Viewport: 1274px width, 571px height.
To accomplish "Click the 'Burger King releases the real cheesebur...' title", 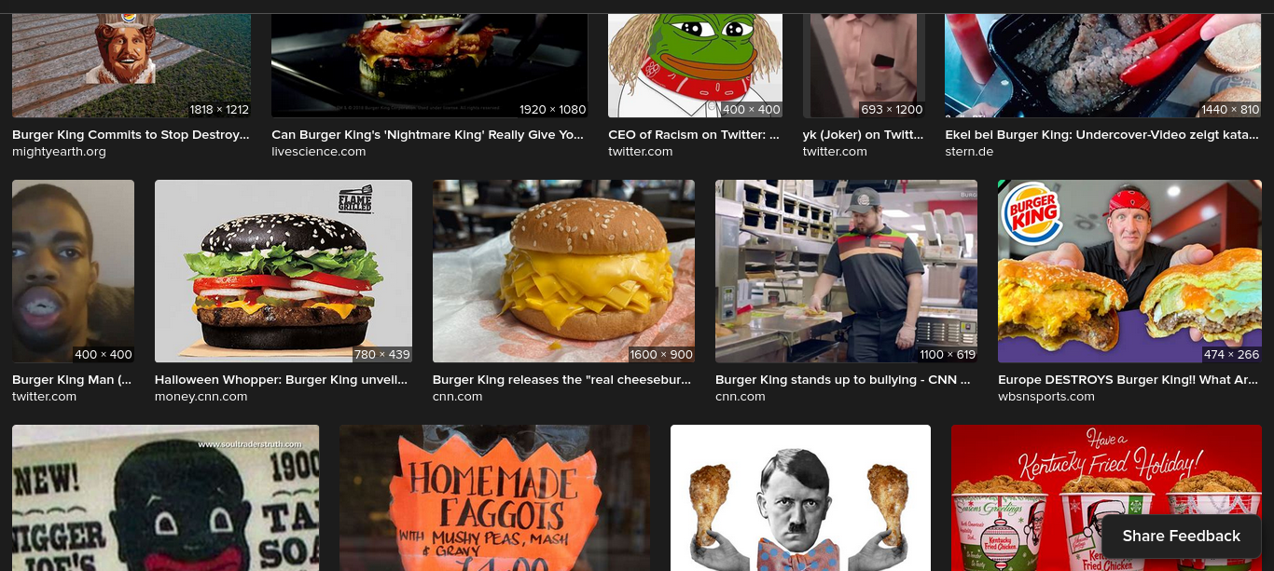I will 562,380.
